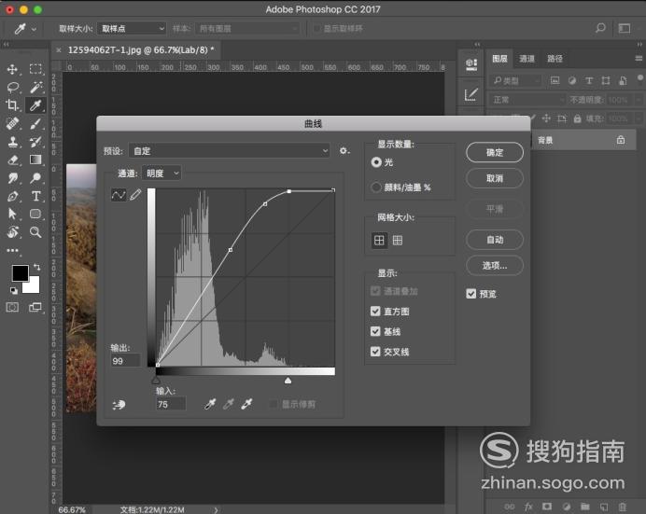Select the Eyedropper tool in toolbox

click(x=35, y=104)
